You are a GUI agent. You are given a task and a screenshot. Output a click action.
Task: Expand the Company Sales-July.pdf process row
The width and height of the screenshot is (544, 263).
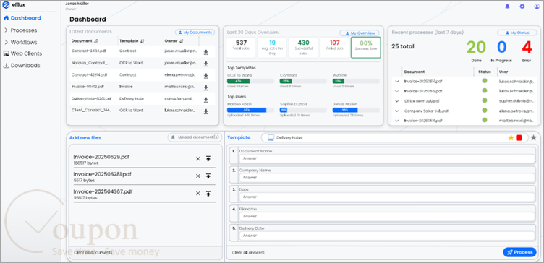tap(397, 111)
